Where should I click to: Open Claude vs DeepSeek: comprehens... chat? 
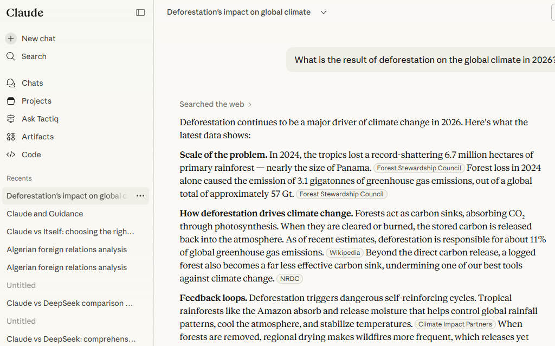(x=71, y=339)
